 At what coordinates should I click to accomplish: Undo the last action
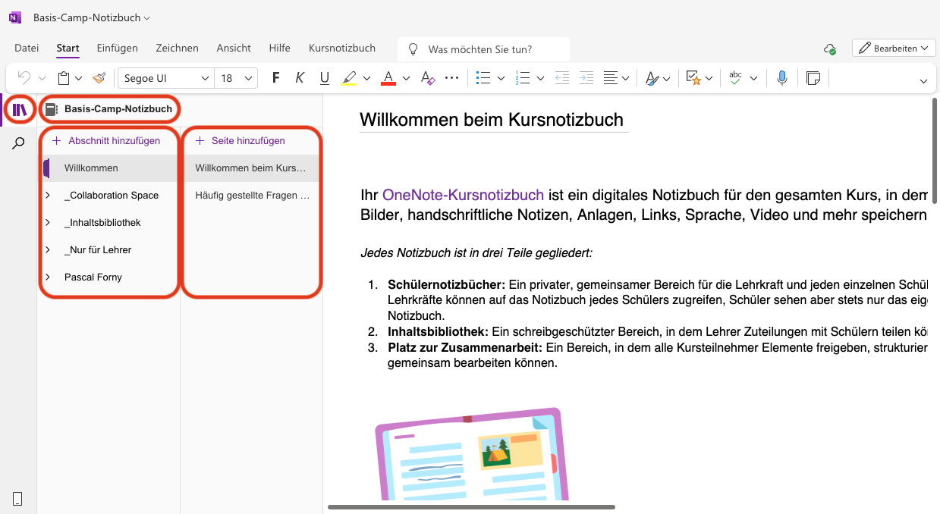pyautogui.click(x=24, y=77)
